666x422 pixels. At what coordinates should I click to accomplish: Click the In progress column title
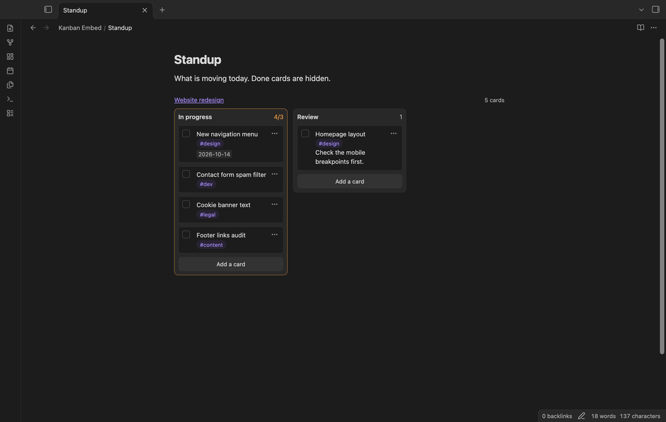click(x=195, y=117)
